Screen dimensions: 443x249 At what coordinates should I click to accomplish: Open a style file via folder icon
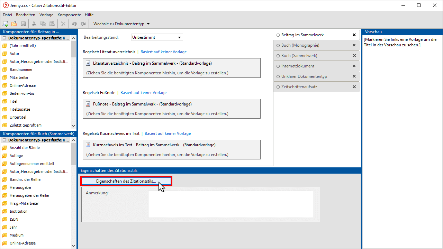(x=14, y=24)
